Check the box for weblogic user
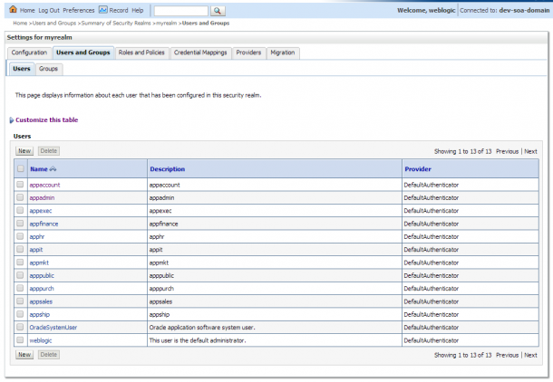553x382 pixels. click(20, 340)
